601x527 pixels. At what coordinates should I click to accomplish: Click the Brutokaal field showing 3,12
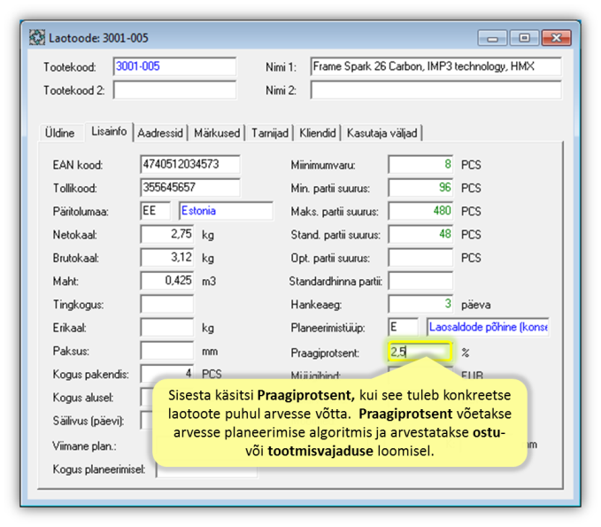(167, 258)
